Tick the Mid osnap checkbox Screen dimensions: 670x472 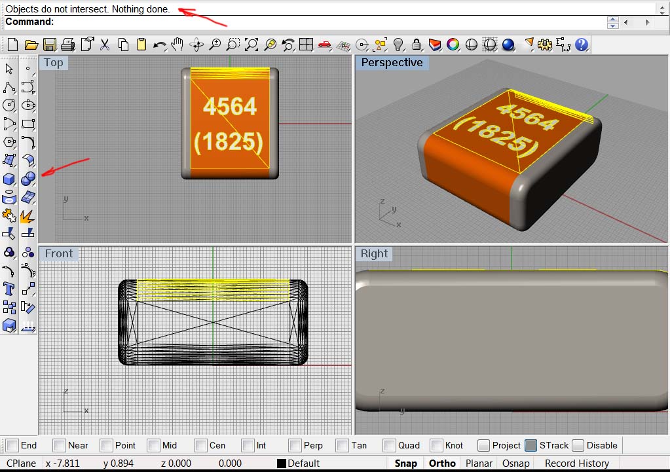[x=153, y=446]
